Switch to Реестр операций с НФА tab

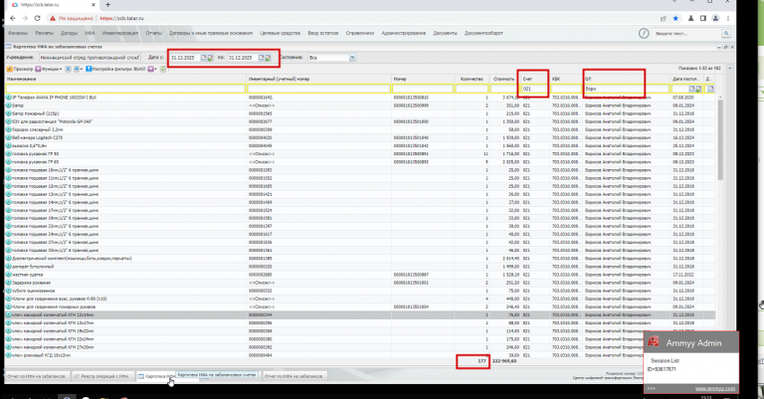coord(101,376)
